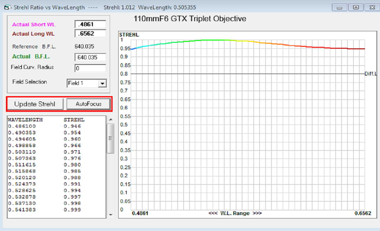This screenshot has height=231, width=380.
Task: Open the Field Selection dropdown arrow
Action: 102,84
